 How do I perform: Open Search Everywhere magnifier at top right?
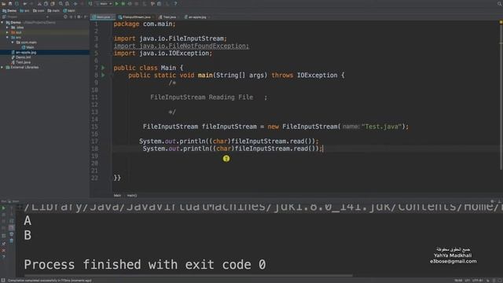(x=500, y=3)
